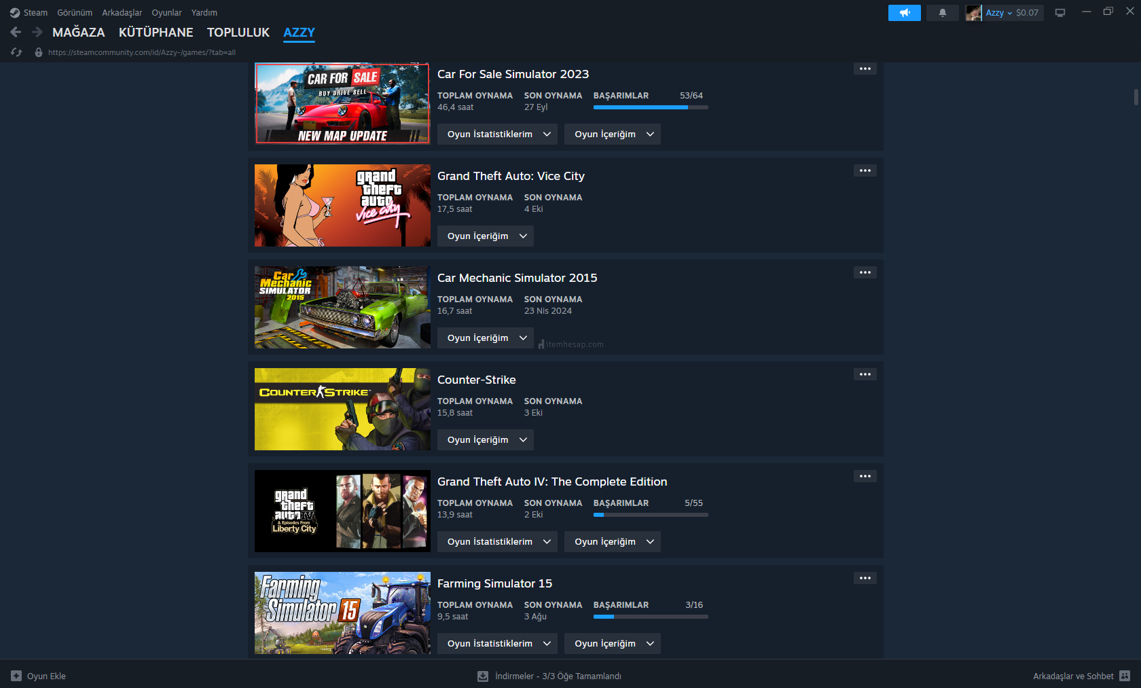This screenshot has height=688, width=1141.
Task: Open the Azzy account dropdown
Action: pyautogui.click(x=998, y=13)
